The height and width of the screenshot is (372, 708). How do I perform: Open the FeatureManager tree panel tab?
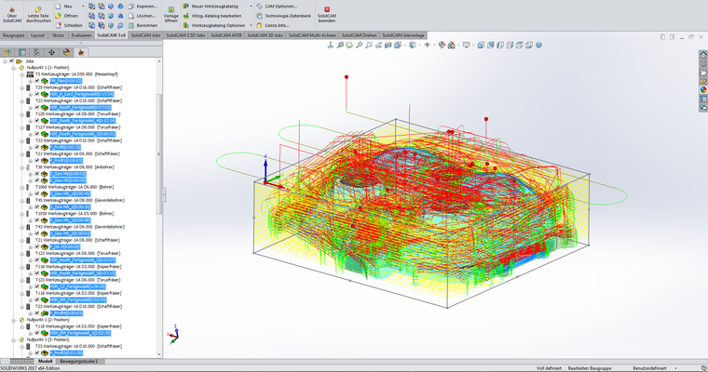coord(7,52)
